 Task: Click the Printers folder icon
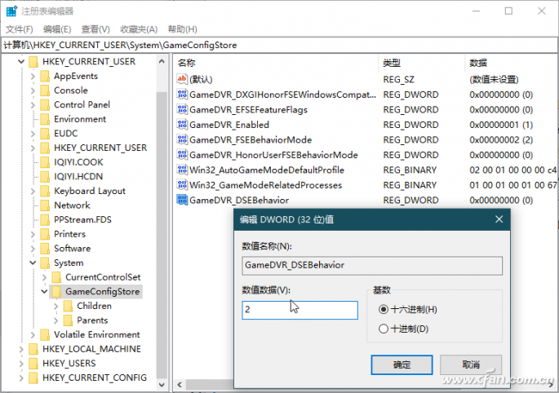coord(45,234)
